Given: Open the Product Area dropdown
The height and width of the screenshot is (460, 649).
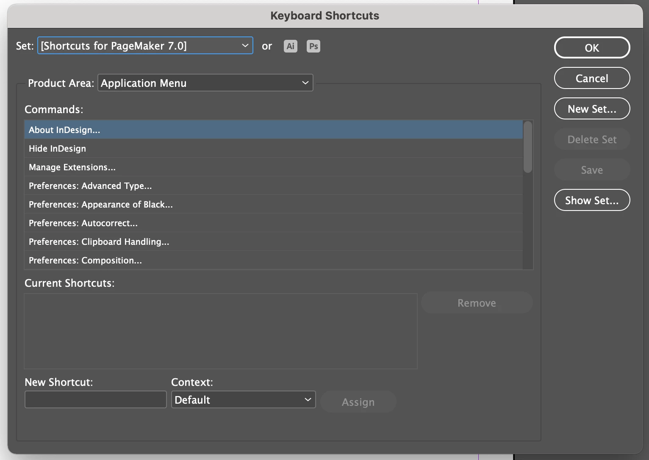Looking at the screenshot, I should [205, 83].
